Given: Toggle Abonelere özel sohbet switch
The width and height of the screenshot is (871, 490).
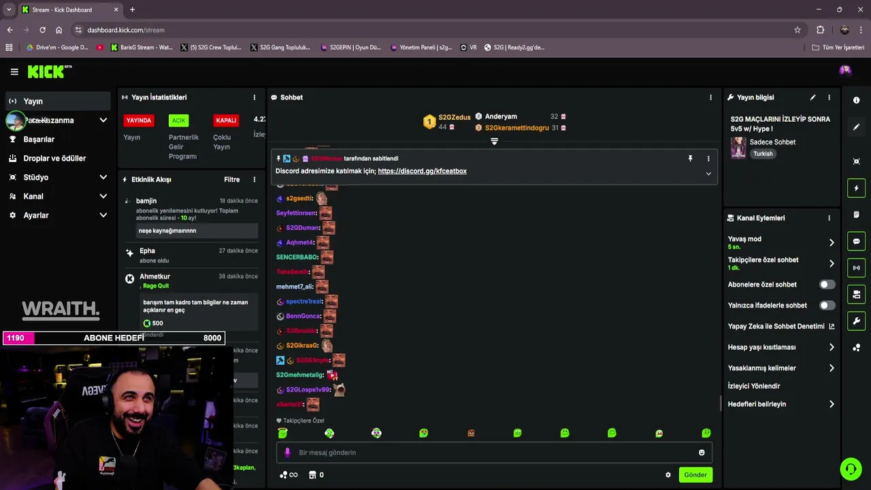Looking at the screenshot, I should [827, 284].
